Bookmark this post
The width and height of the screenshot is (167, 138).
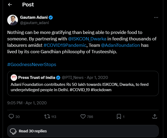pyautogui.click(x=119, y=116)
